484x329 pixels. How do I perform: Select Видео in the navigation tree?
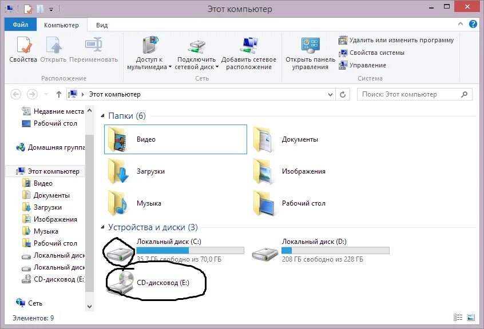point(37,183)
